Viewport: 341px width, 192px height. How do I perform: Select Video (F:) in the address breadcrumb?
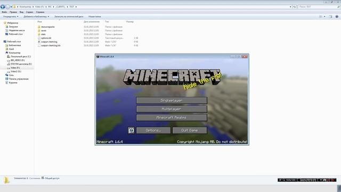(39, 7)
